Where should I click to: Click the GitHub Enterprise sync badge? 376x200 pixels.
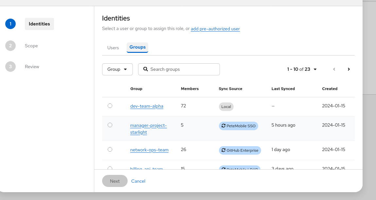click(x=240, y=150)
